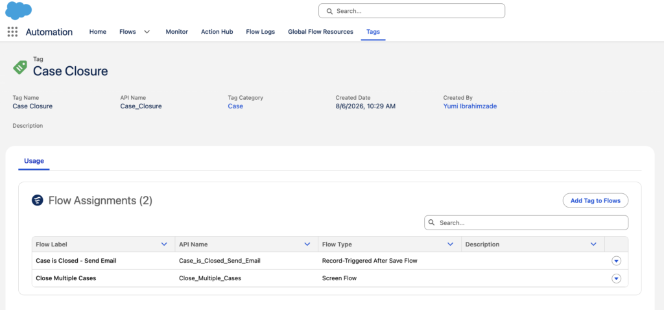Viewport: 664px width, 310px height.
Task: Show row actions for Close Multiple Cases
Action: tap(616, 279)
